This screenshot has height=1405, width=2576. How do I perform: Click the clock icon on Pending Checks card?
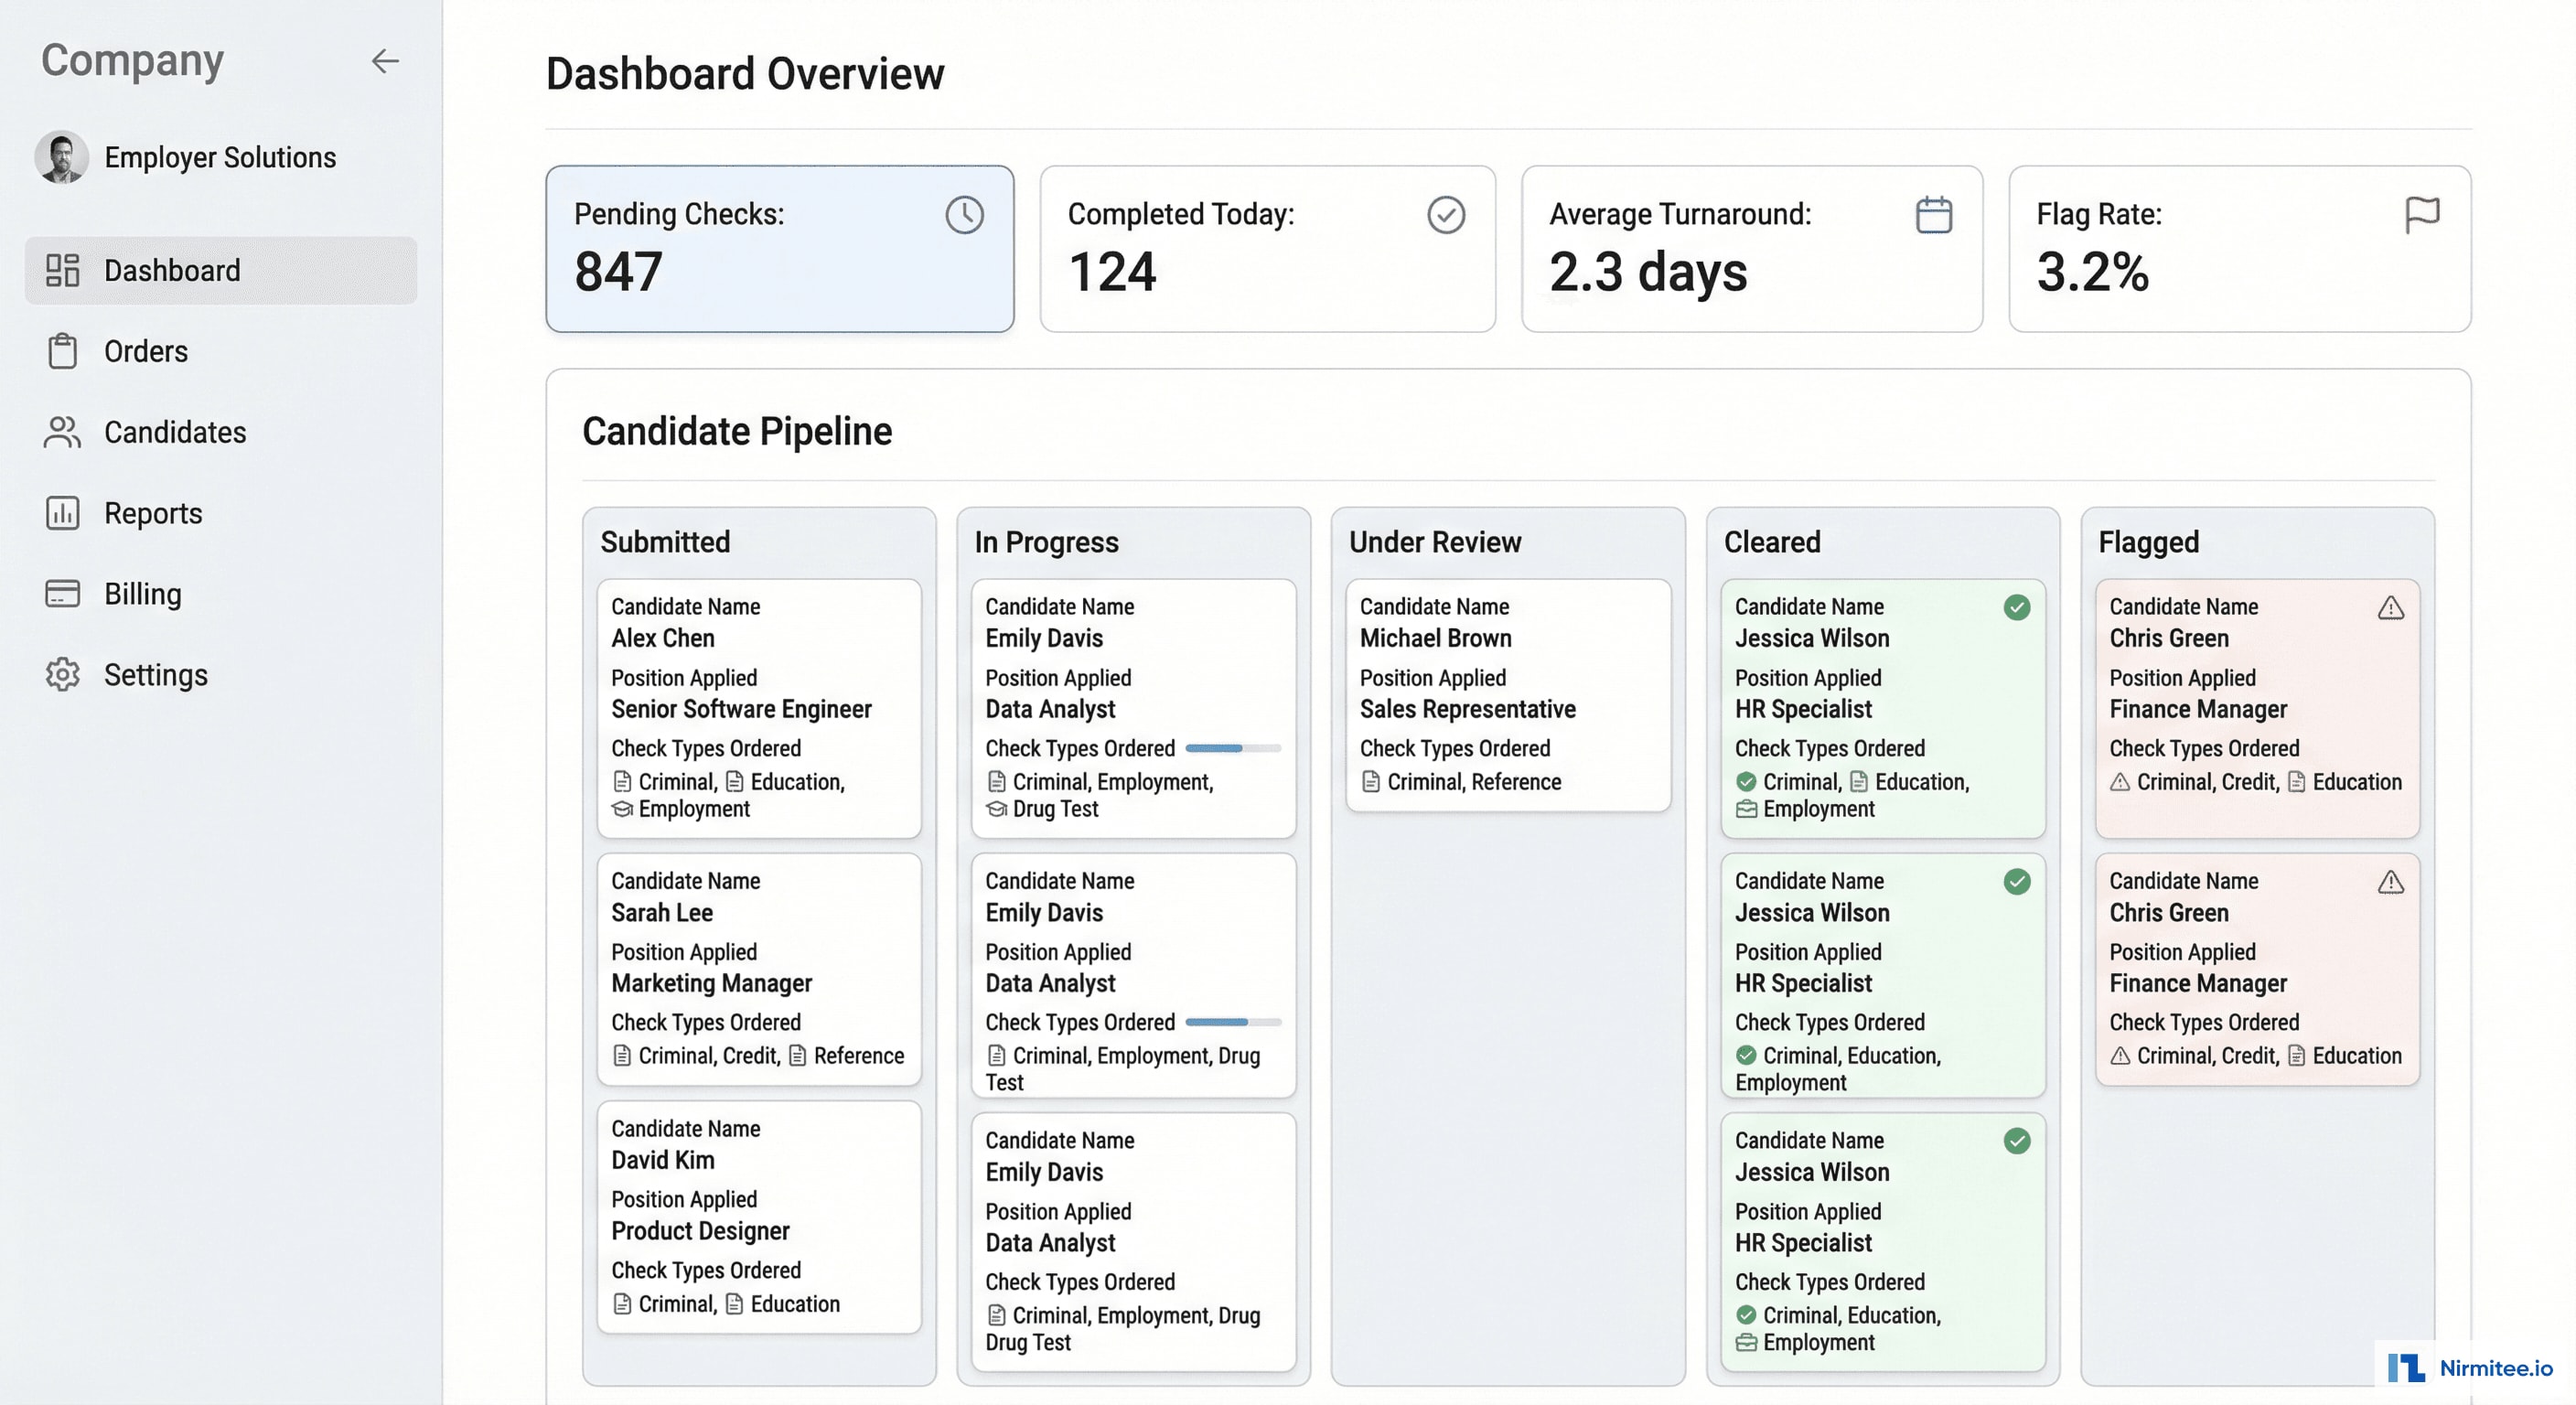963,213
